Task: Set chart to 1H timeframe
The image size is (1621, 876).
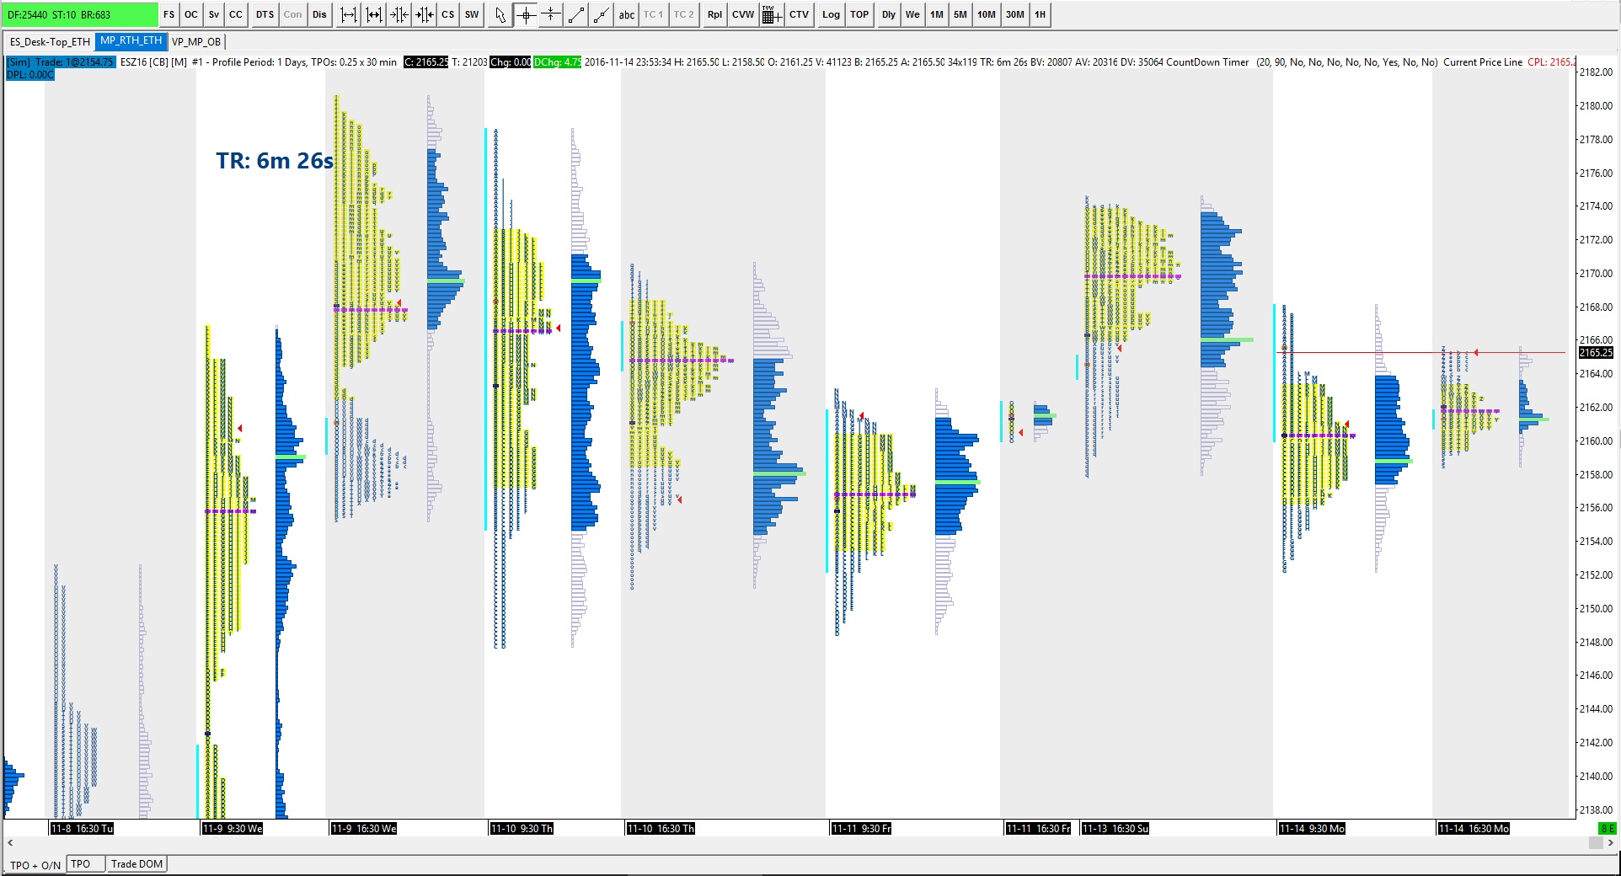Action: click(1041, 15)
